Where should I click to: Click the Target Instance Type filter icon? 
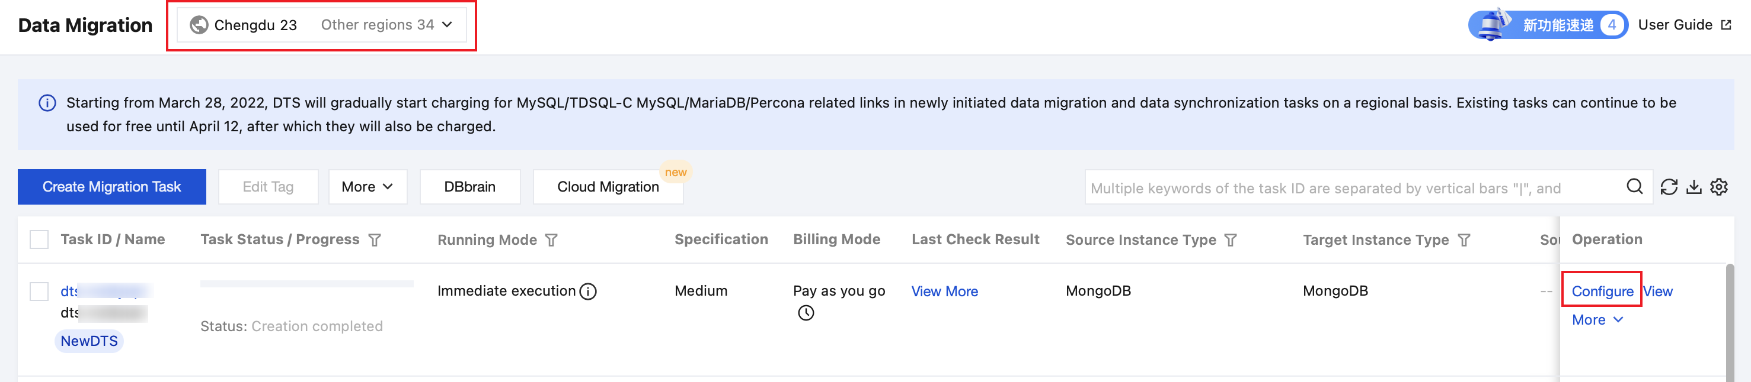pos(1464,240)
